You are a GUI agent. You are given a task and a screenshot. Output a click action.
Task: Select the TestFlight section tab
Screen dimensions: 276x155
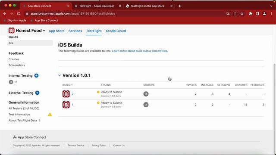click(94, 31)
